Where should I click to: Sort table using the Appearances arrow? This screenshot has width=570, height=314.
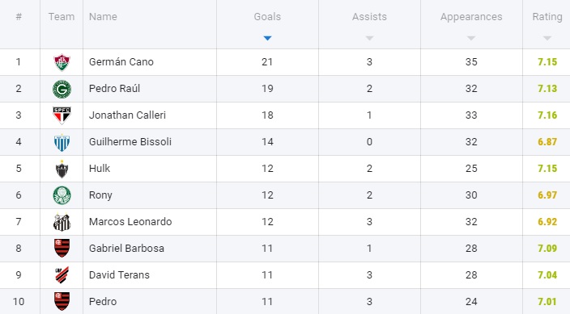coord(471,38)
